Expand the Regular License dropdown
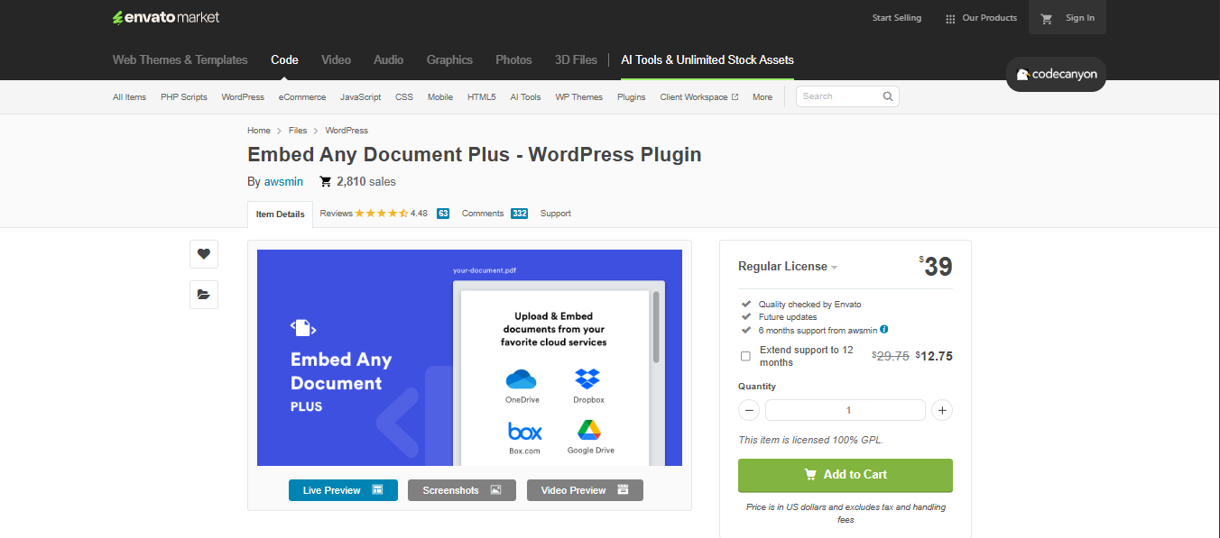Image resolution: width=1220 pixels, height=538 pixels. (x=788, y=267)
